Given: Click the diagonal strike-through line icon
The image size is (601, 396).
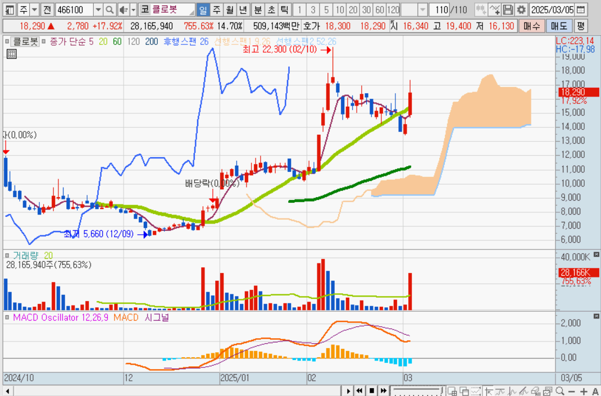Looking at the screenshot, I should (523, 390).
